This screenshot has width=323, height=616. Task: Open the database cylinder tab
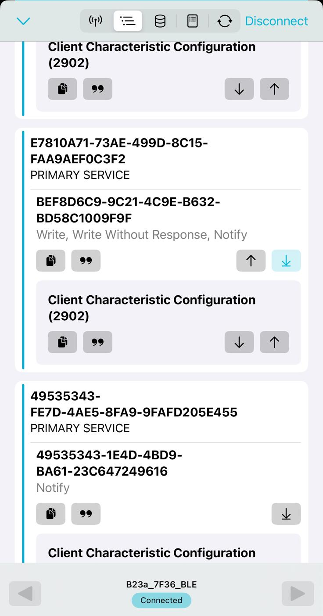pos(160,21)
